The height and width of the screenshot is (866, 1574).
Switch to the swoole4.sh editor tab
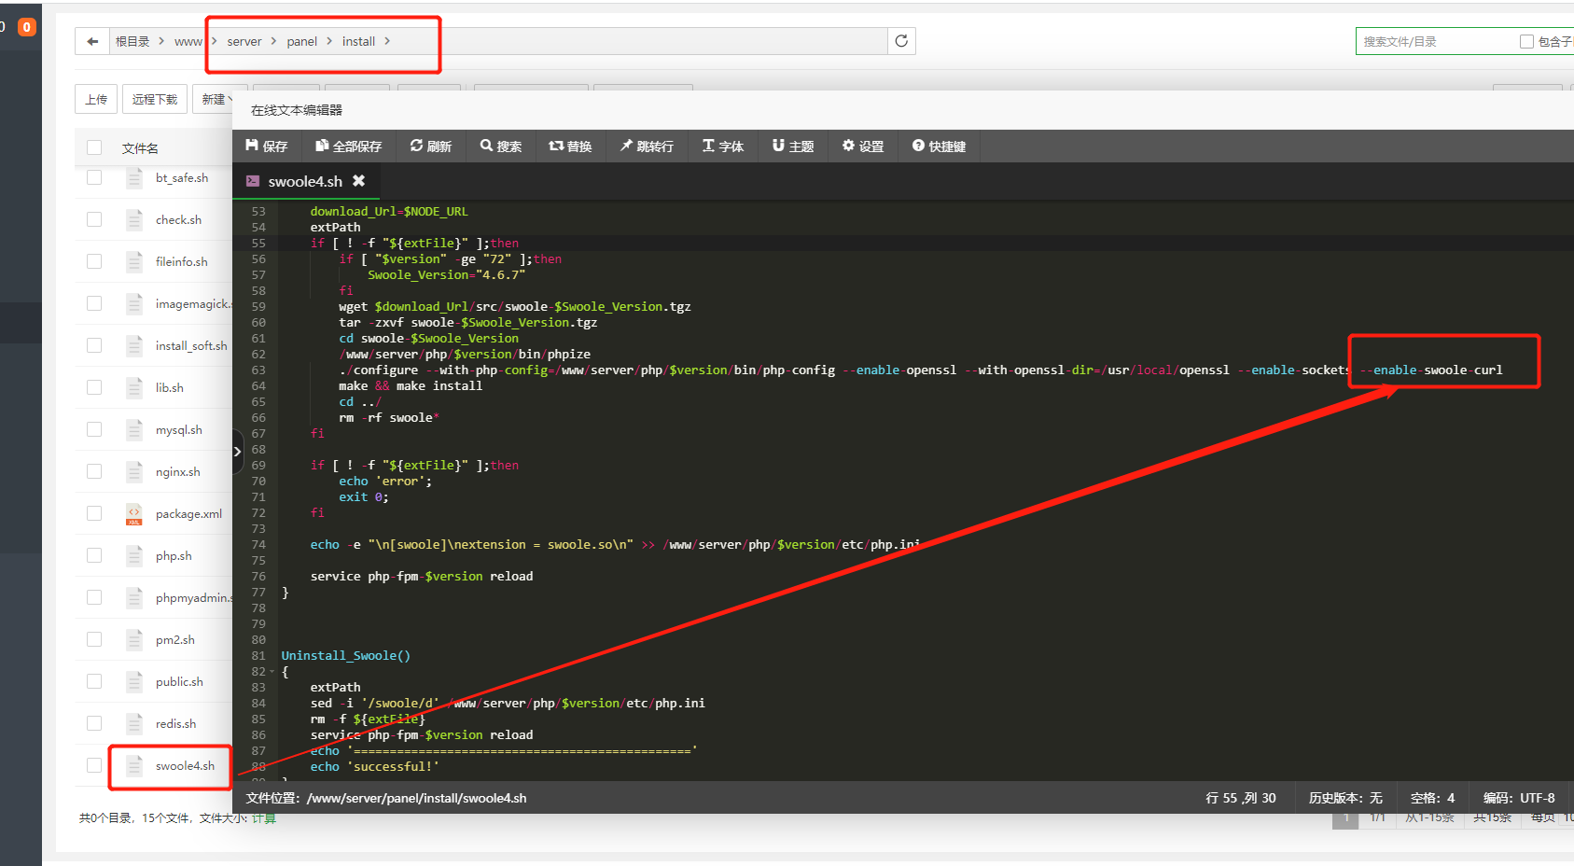(305, 181)
